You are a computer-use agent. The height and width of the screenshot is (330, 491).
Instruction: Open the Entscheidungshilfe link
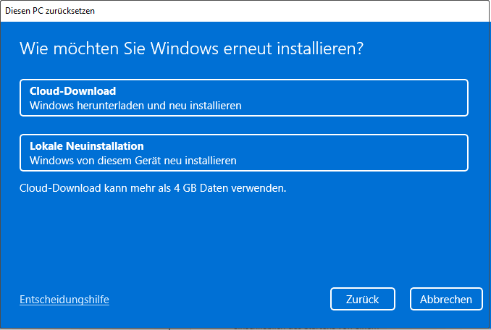pyautogui.click(x=64, y=299)
